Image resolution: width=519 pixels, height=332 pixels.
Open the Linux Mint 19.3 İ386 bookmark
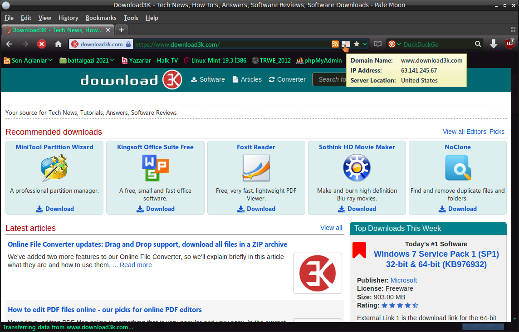(x=215, y=60)
